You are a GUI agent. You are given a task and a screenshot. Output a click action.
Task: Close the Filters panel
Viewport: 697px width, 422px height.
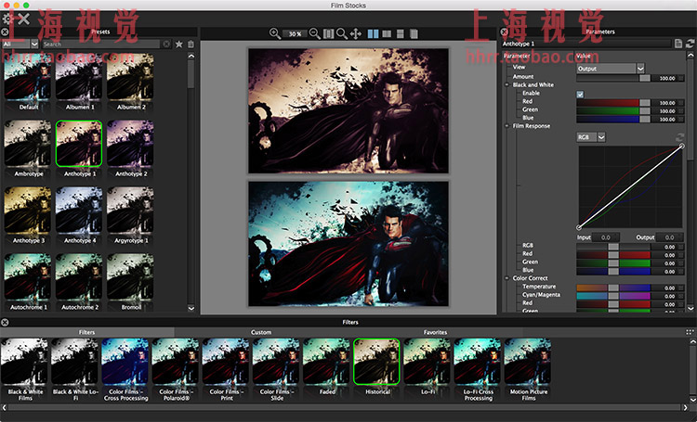click(5, 322)
